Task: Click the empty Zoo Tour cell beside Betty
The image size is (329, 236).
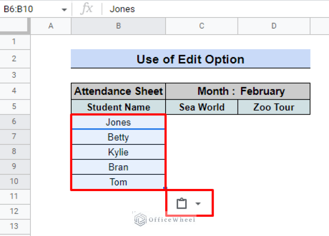Action: (x=274, y=137)
